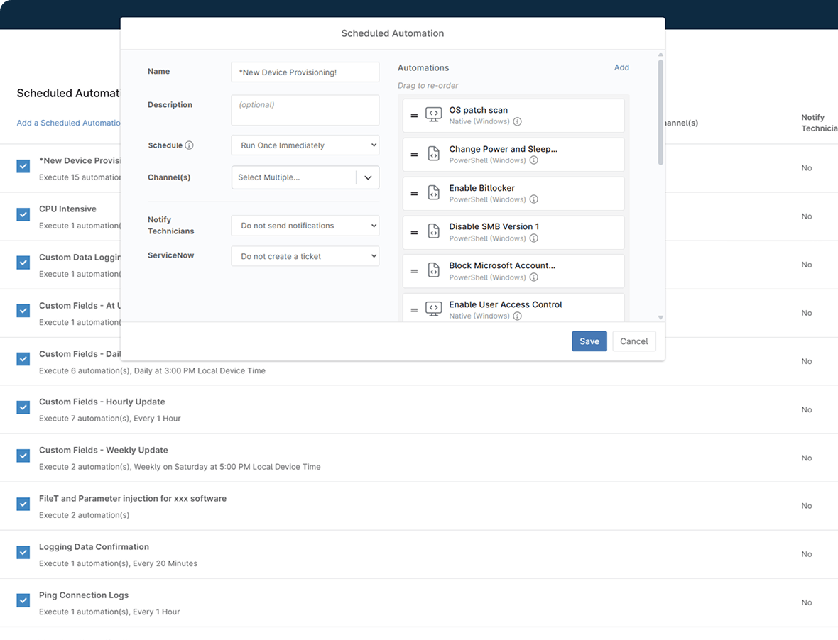Uncheck the CPU Intensive automation checkbox

(23, 214)
